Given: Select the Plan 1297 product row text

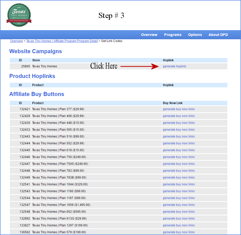Looking at the screenshot, I should tap(60, 225).
